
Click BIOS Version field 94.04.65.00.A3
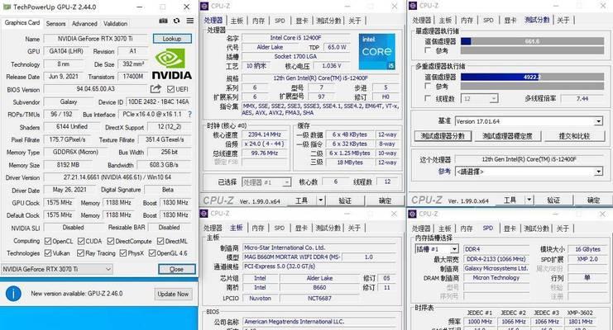point(95,89)
